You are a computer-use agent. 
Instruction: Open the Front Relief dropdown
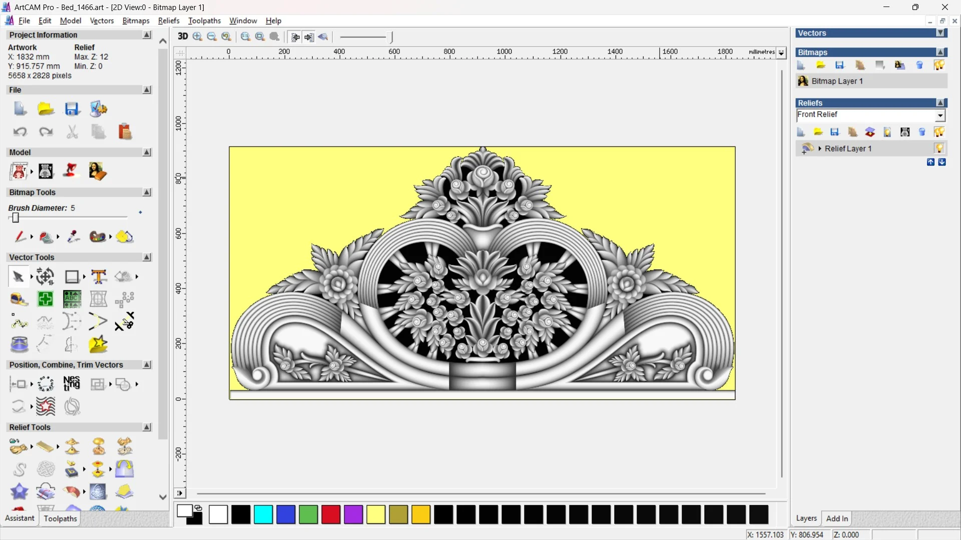point(940,115)
